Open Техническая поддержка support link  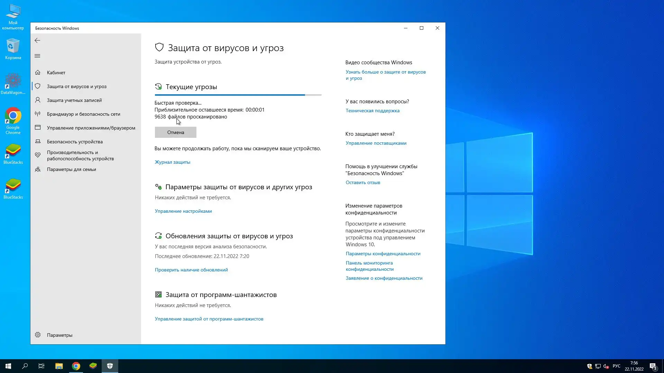372,111
